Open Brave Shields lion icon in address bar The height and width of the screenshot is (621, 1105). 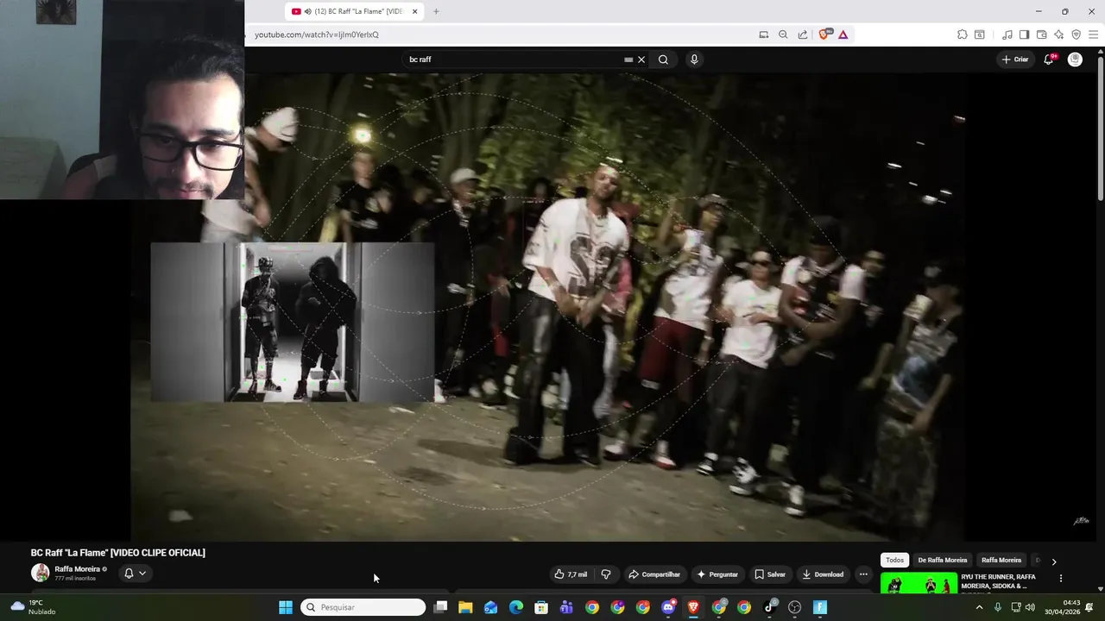click(x=824, y=34)
